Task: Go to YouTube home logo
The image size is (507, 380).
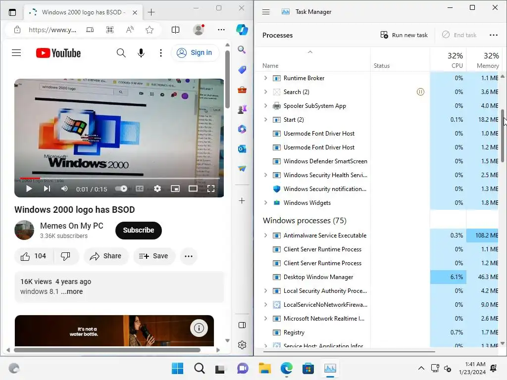Action: 58,53
